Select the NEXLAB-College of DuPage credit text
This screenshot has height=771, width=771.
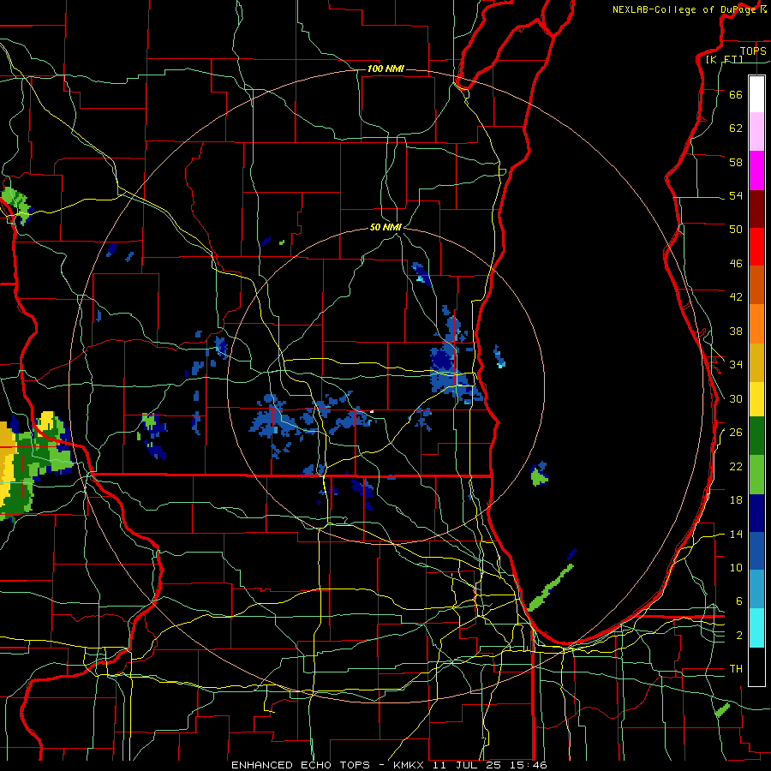coord(684,9)
